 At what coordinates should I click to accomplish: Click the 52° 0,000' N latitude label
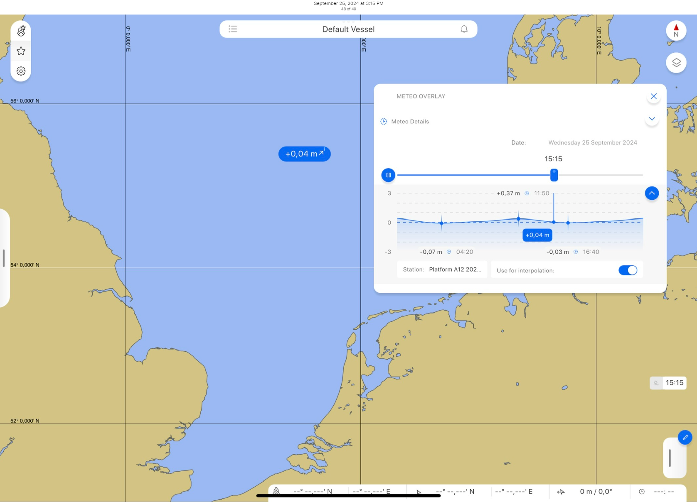point(25,421)
